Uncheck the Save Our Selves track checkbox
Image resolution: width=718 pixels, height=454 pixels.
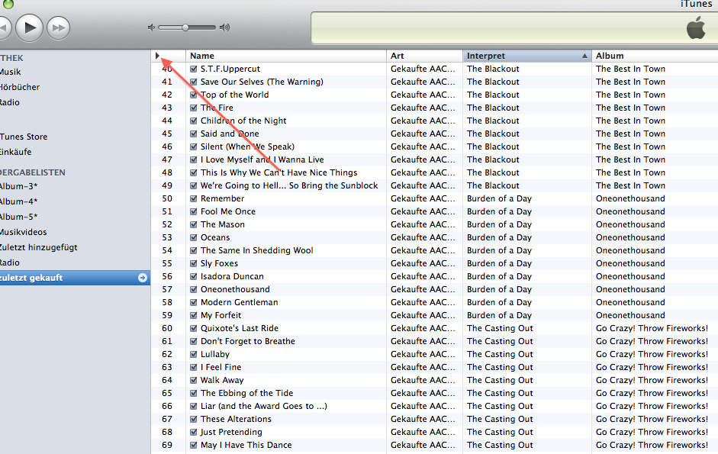tap(193, 82)
